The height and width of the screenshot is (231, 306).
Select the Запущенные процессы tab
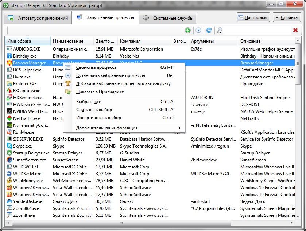pyautogui.click(x=105, y=17)
